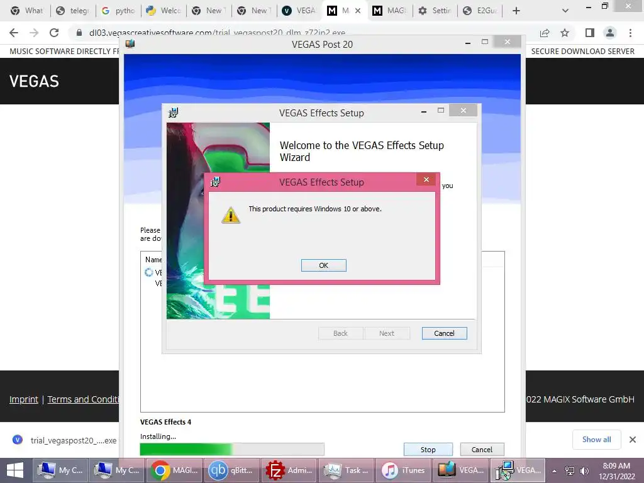This screenshot has width=644, height=483.
Task: Open the Terms and Conditions footer link
Action: (x=84, y=399)
